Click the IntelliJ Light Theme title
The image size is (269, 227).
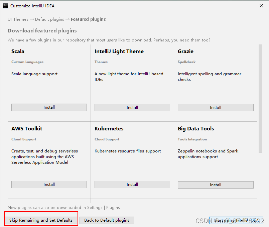click(x=119, y=51)
